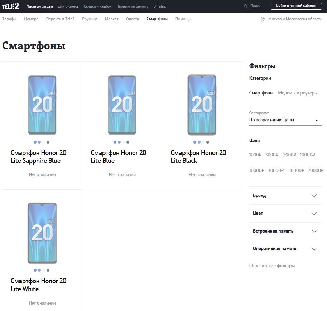This screenshot has height=311, width=327.
Task: Click Нет в наличии under Lite White
Action: [42, 303]
